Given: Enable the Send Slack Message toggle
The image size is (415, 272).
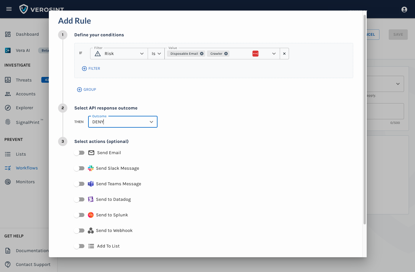Looking at the screenshot, I should [79, 168].
